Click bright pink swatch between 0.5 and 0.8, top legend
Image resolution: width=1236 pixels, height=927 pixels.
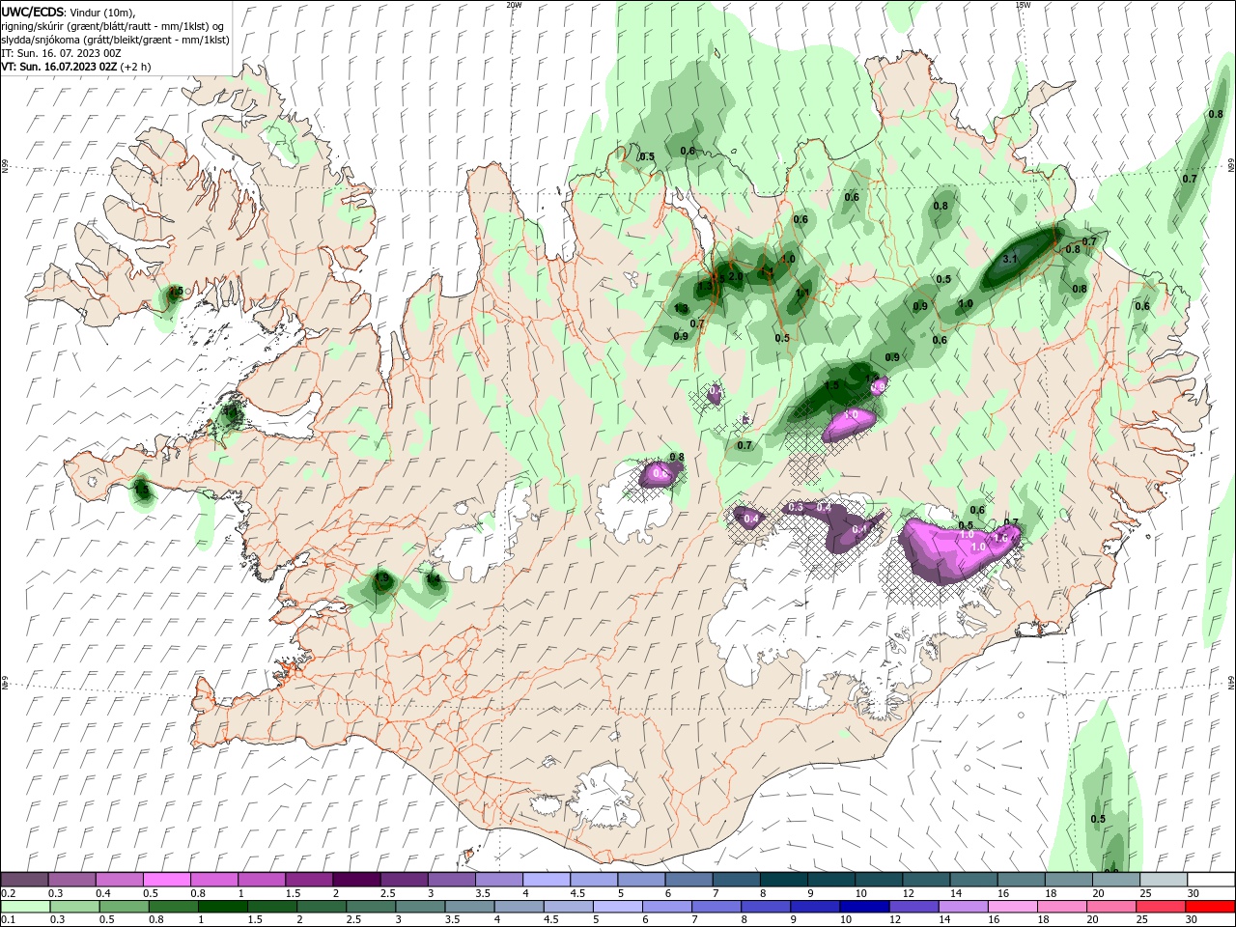166,880
